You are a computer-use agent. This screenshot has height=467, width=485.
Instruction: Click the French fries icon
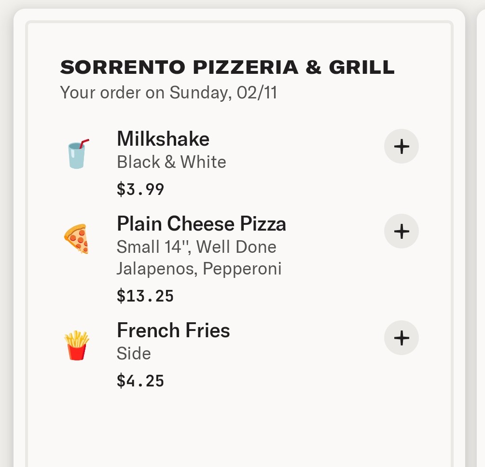pyautogui.click(x=77, y=345)
